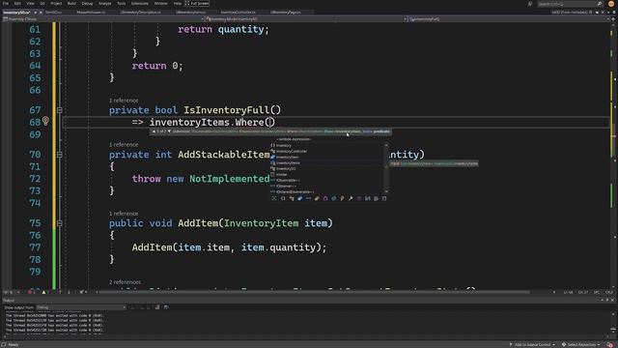Collapse the IsInventoryFull method at line 67

pos(60,110)
